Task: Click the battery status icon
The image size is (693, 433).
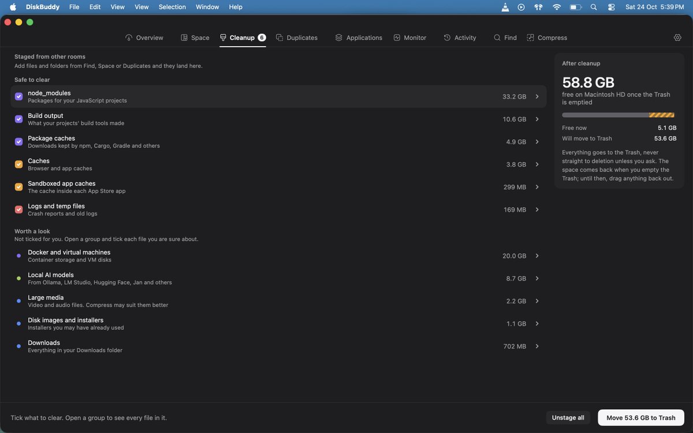Action: pos(576,7)
